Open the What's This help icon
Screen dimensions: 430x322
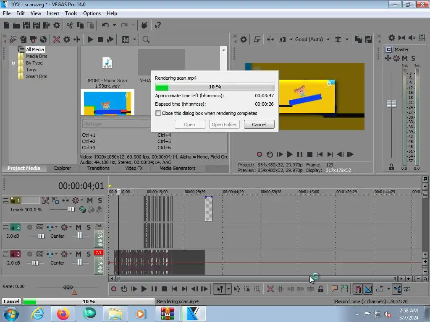point(157,25)
